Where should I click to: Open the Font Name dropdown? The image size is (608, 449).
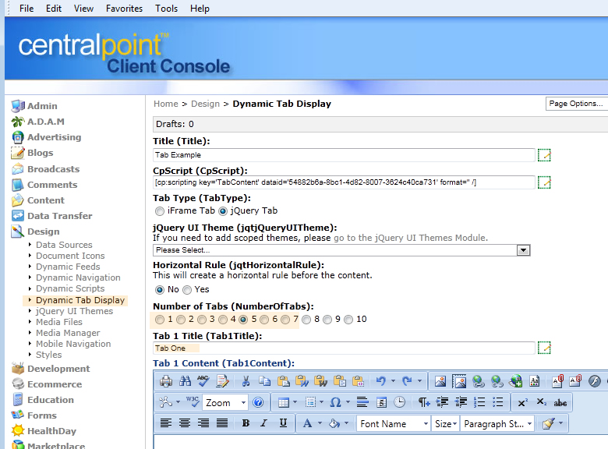pyautogui.click(x=394, y=423)
